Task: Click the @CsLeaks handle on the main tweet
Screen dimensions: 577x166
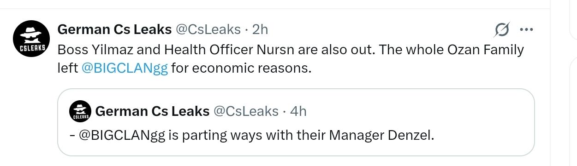Action: pyautogui.click(x=208, y=29)
